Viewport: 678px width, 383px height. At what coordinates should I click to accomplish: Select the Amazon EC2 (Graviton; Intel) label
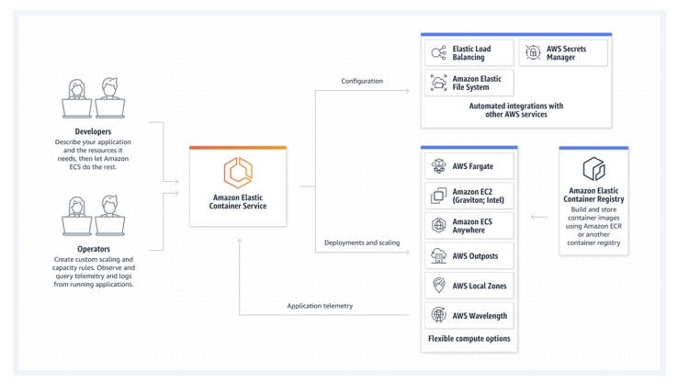[x=479, y=196]
